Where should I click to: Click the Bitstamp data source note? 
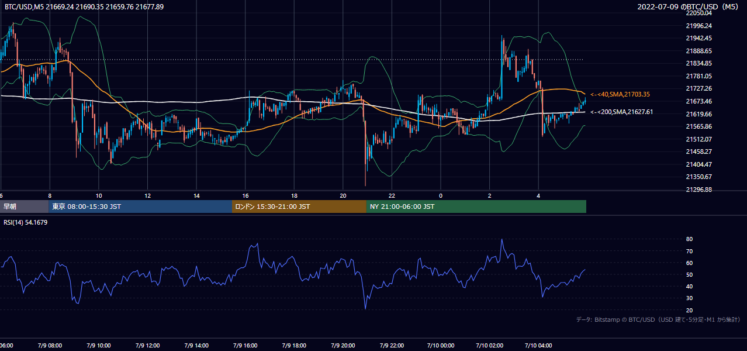[658, 319]
